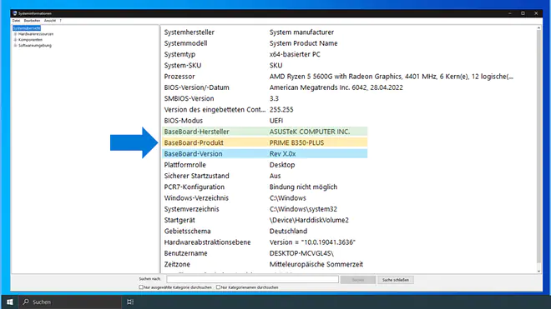Select the PCR7-Konfiguration row
The width and height of the screenshot is (551, 309).
(349, 187)
